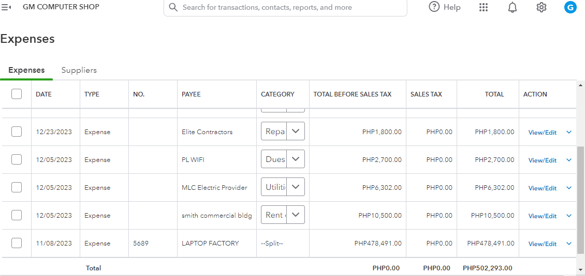Screen dimensions: 585x276
Task: Expand action arrow for smith commercial bldg
Action: click(x=569, y=216)
